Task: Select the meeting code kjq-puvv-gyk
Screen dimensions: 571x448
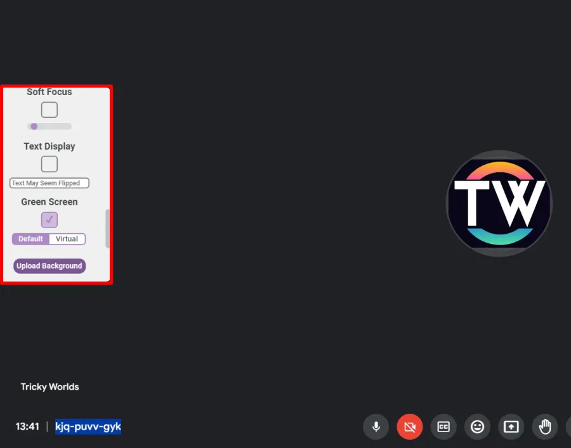Action: [x=88, y=426]
